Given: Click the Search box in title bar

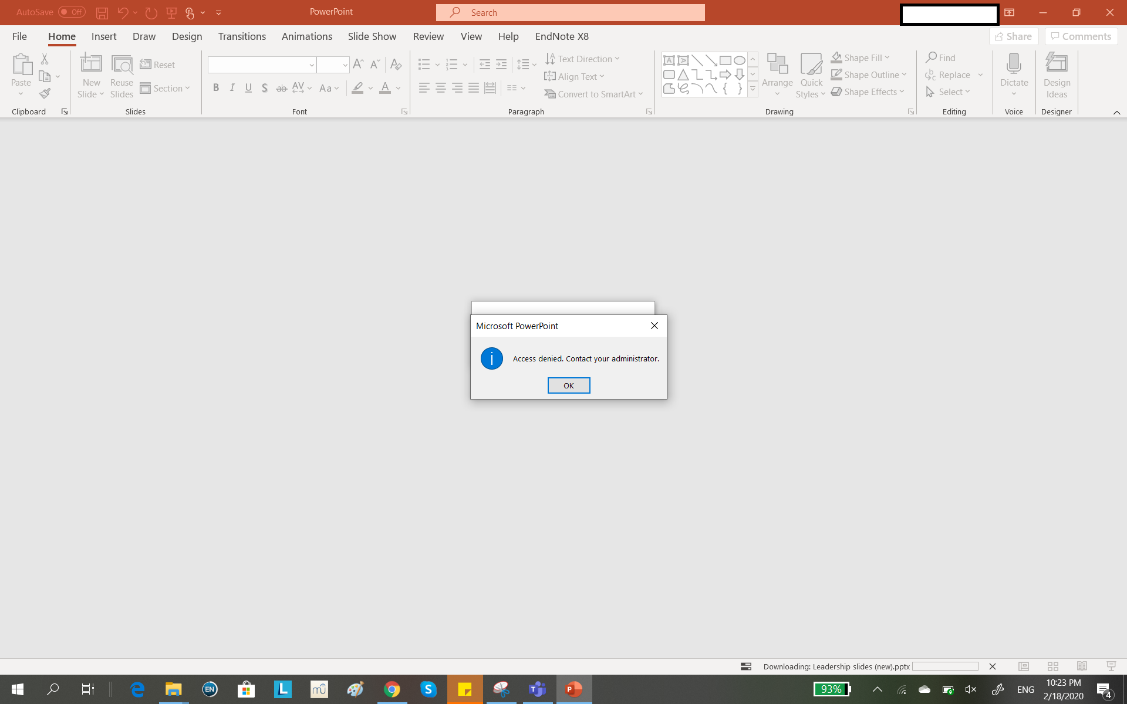Looking at the screenshot, I should pyautogui.click(x=569, y=12).
